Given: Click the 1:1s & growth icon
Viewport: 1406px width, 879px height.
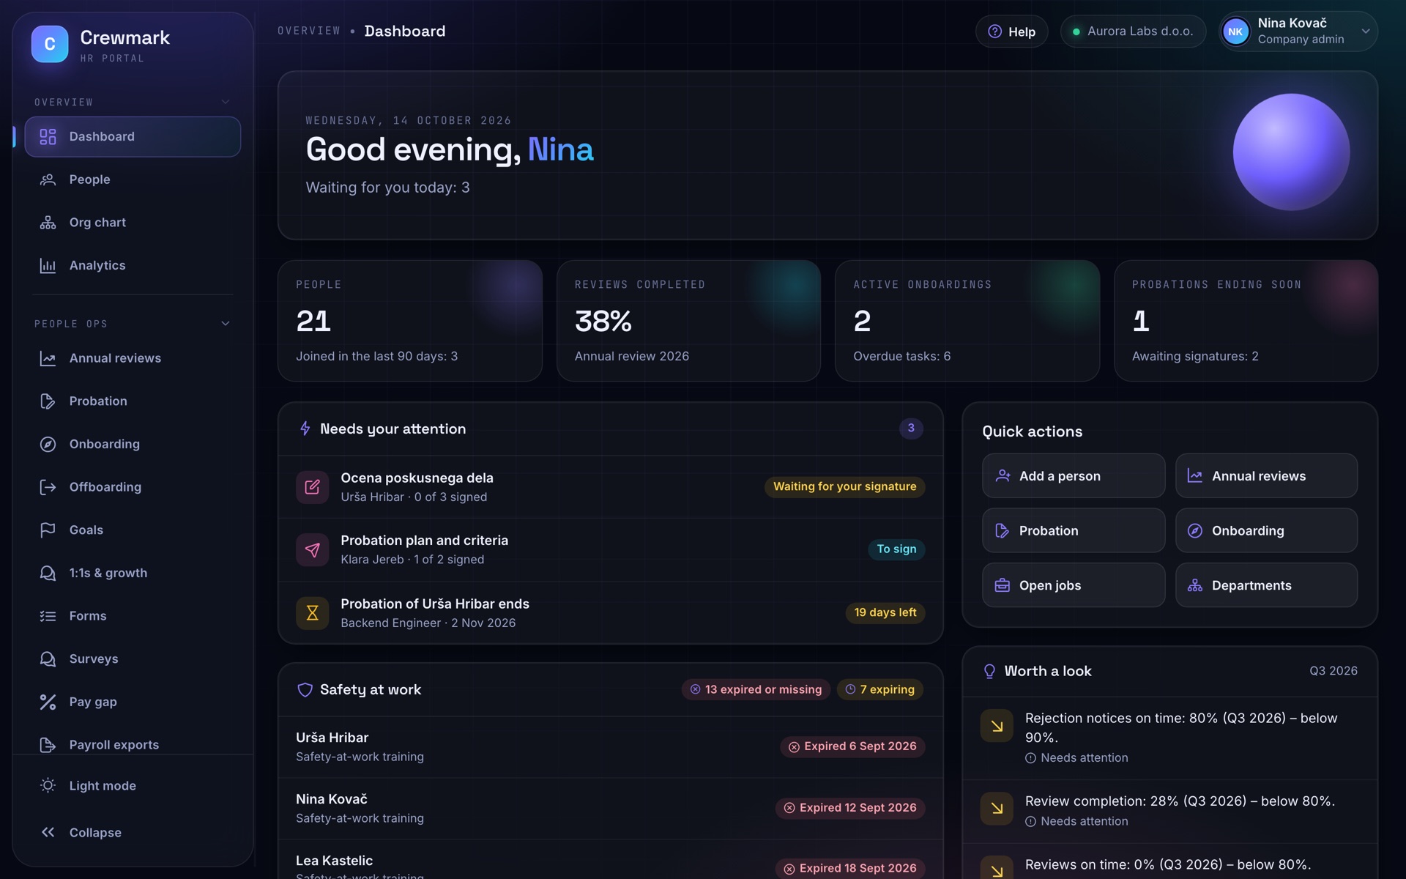Looking at the screenshot, I should pos(48,573).
